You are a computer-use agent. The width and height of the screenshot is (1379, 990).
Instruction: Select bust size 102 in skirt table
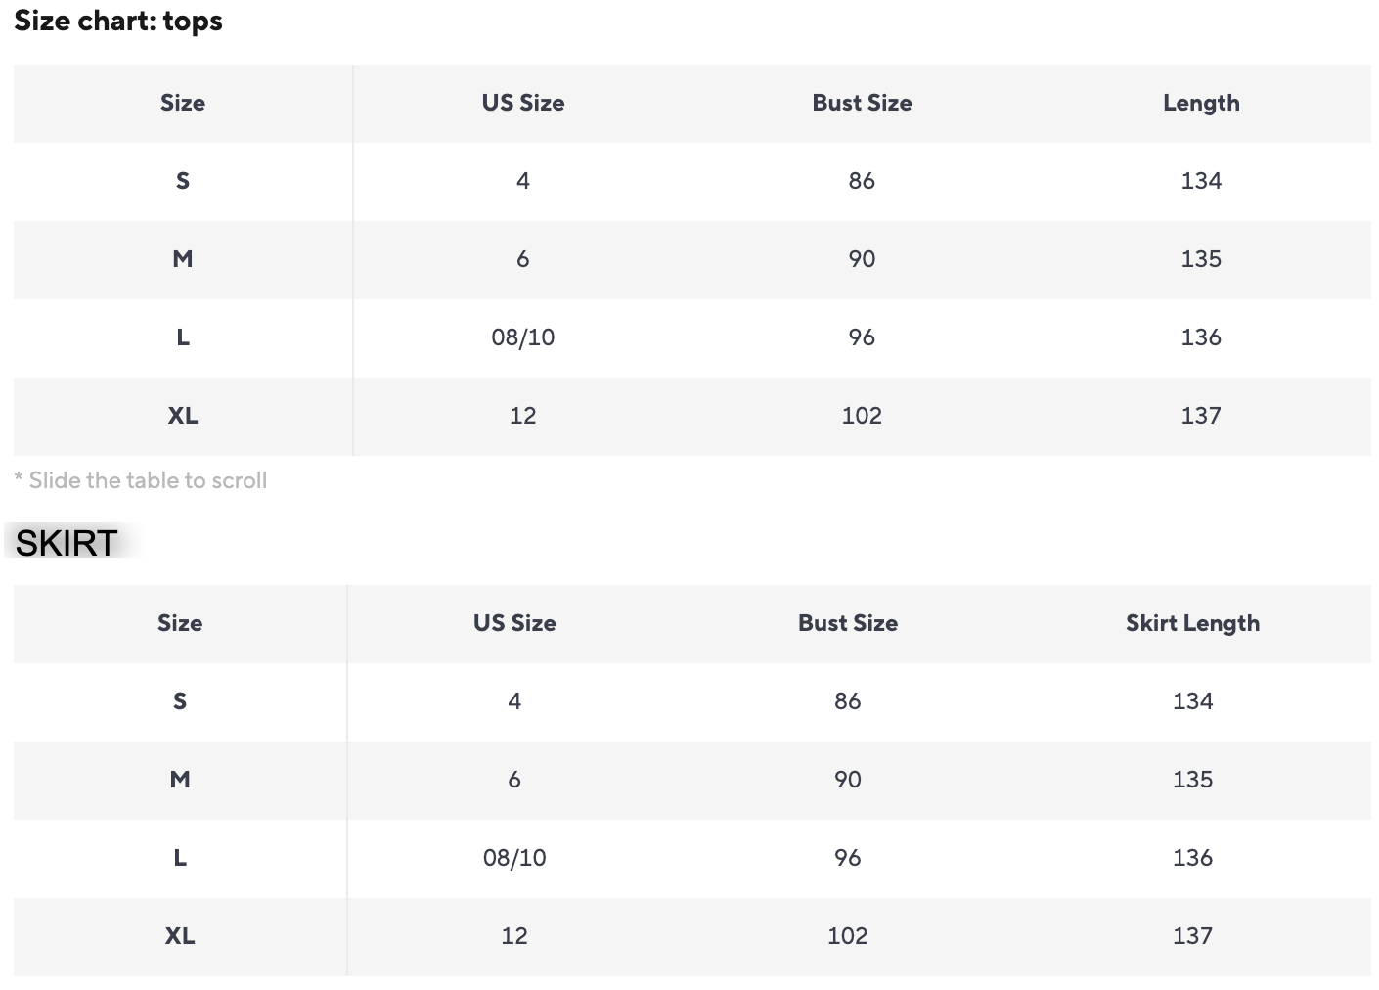847,936
